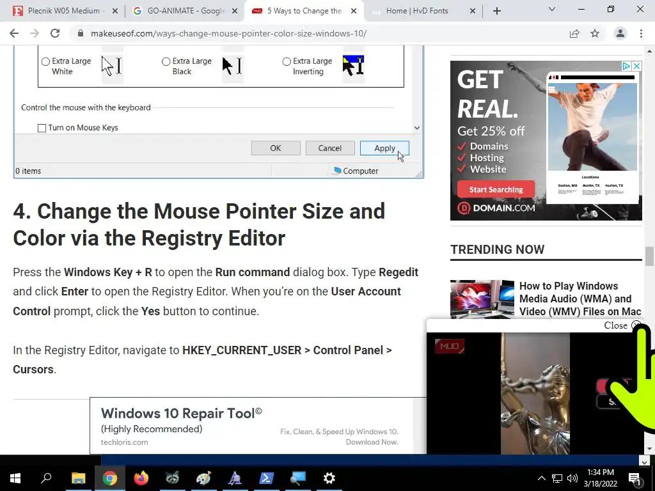View site information lock icon
The height and width of the screenshot is (491, 655).
(81, 33)
